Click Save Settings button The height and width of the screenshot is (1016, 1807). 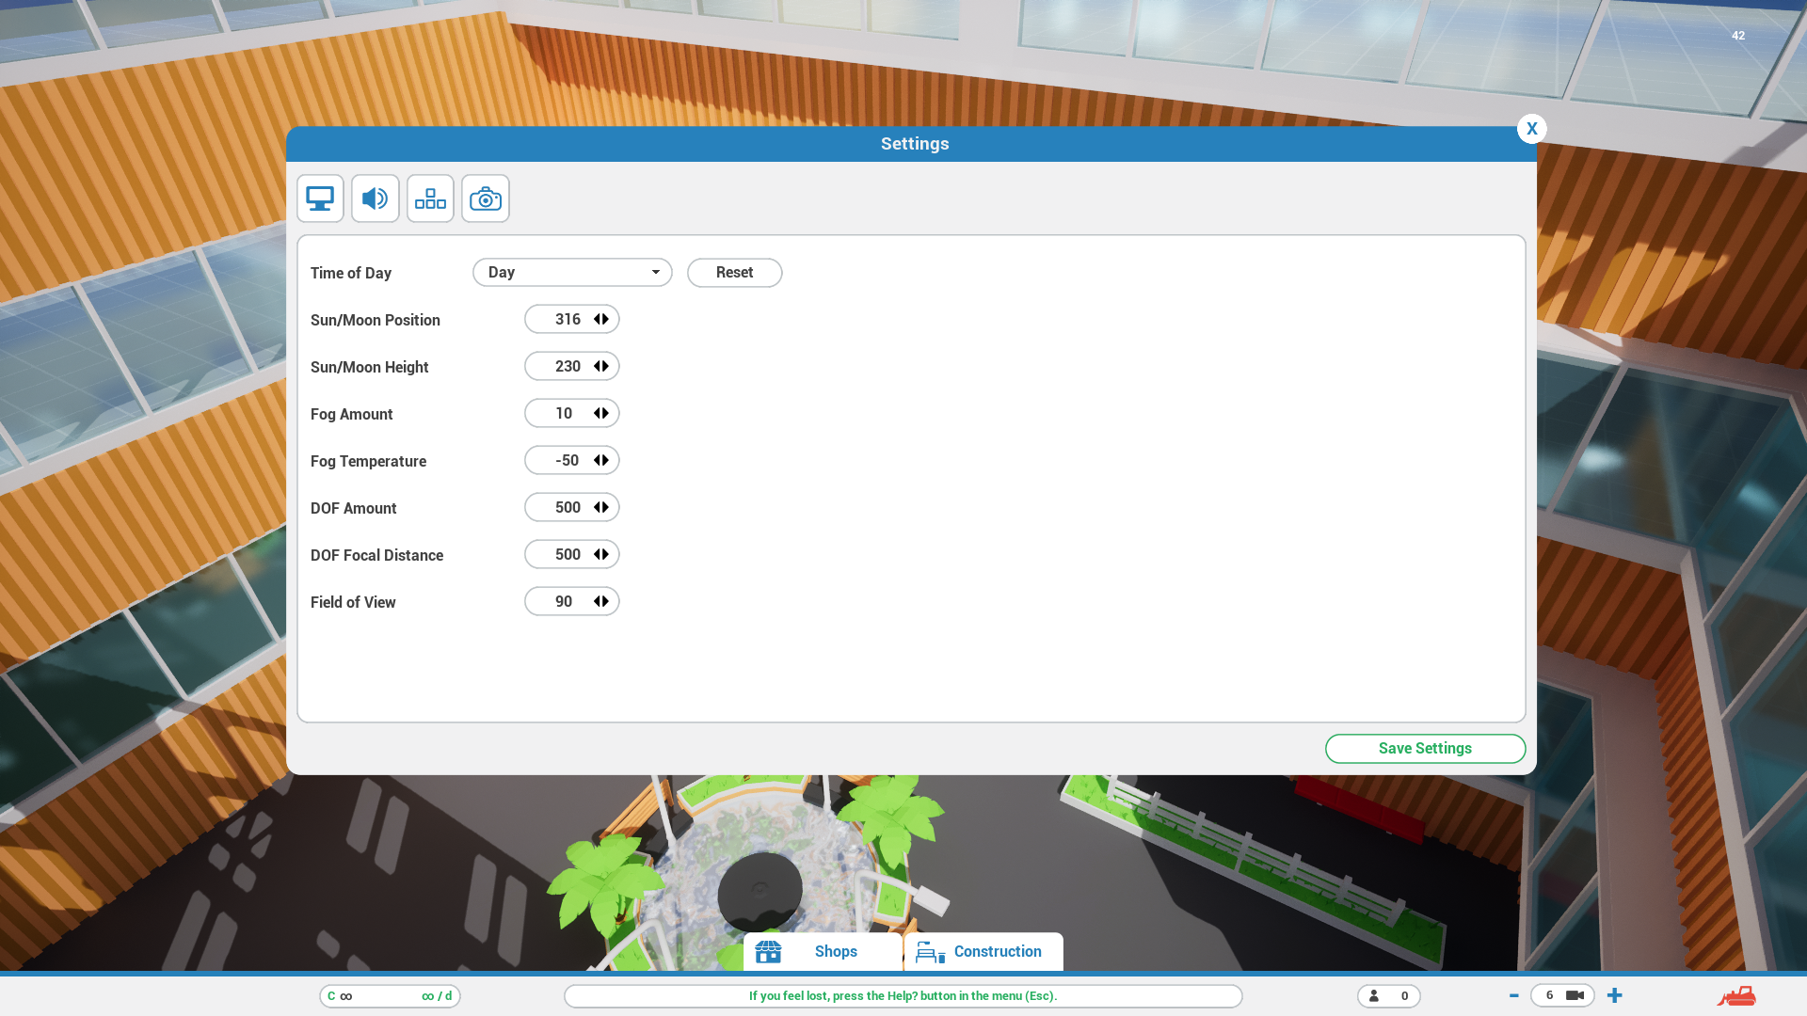tap(1425, 749)
